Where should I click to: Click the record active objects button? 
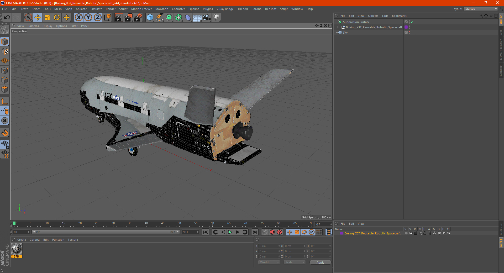[x=265, y=232]
